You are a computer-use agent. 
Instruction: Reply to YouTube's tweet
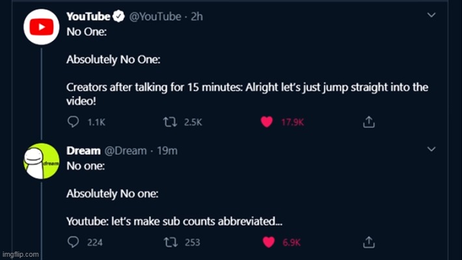point(74,122)
